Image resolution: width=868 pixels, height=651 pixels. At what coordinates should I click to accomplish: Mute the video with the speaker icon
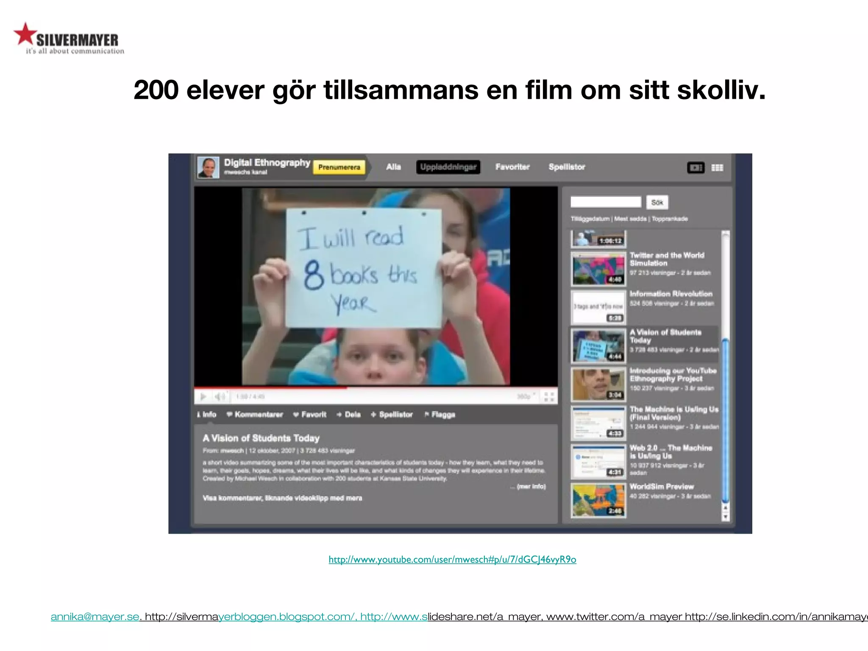(x=220, y=397)
